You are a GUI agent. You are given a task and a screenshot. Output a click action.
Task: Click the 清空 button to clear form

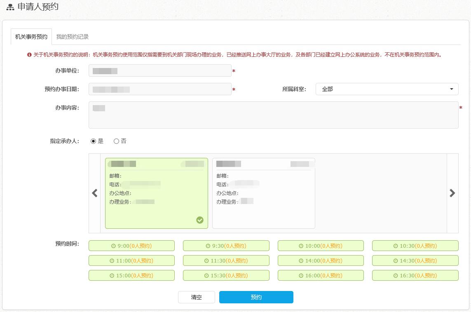click(197, 297)
